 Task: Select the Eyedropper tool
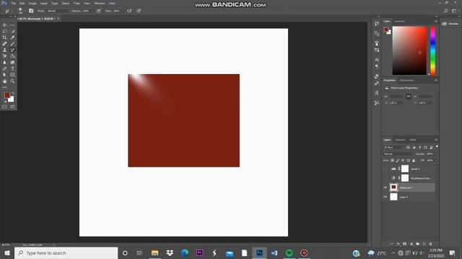(12, 37)
